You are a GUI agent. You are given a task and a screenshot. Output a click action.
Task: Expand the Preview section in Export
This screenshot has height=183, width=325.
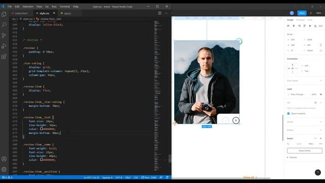(292, 158)
